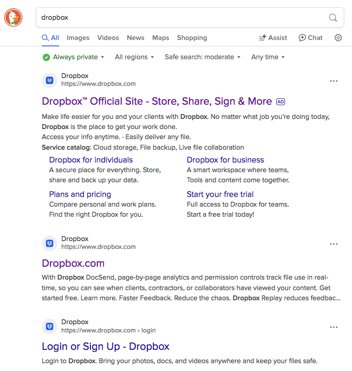Click 'Login to Dropbox. Bring your photos' snippet
The image size is (352, 371).
179,361
